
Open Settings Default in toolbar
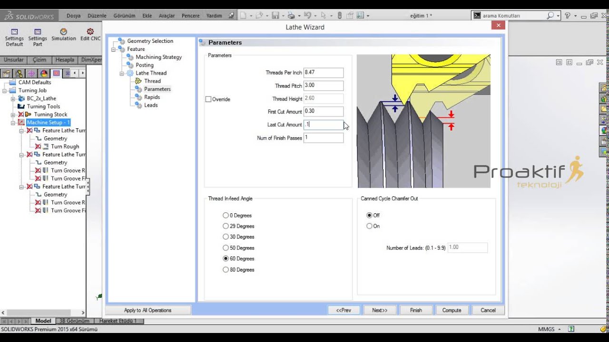tap(14, 37)
